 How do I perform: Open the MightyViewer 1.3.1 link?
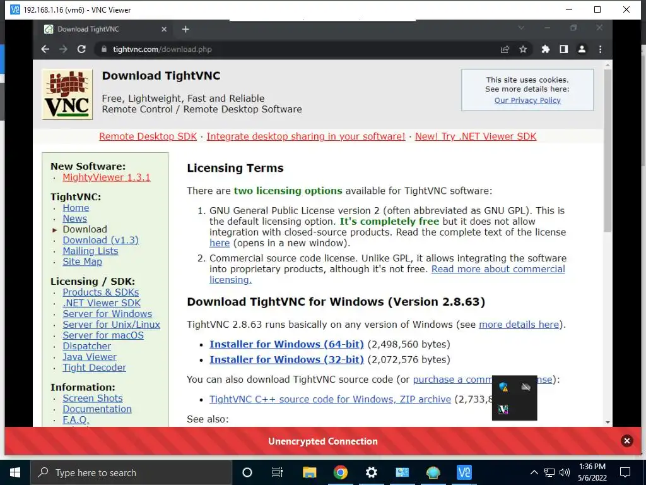[x=106, y=177]
